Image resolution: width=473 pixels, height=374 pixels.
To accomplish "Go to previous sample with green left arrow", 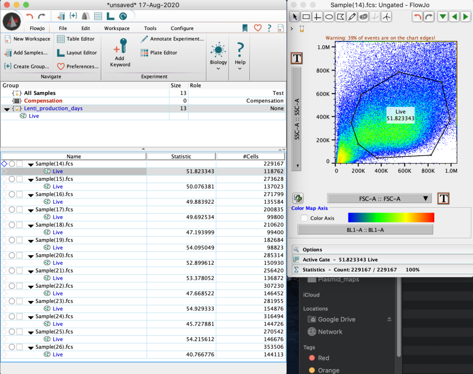I will (x=454, y=17).
